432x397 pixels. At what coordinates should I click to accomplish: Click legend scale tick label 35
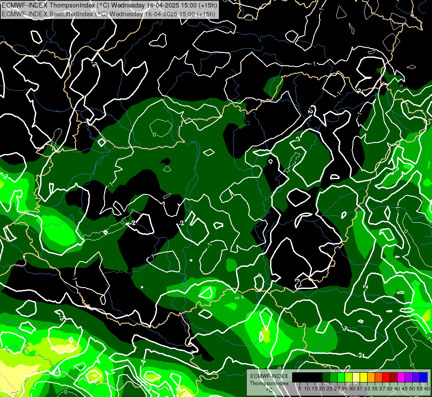tap(375, 389)
